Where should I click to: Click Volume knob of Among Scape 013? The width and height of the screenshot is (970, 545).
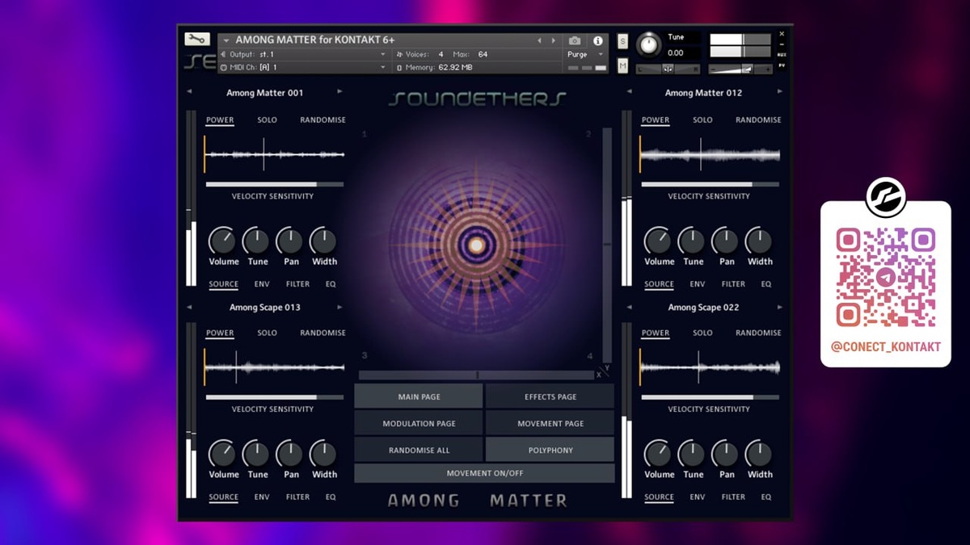(x=221, y=454)
